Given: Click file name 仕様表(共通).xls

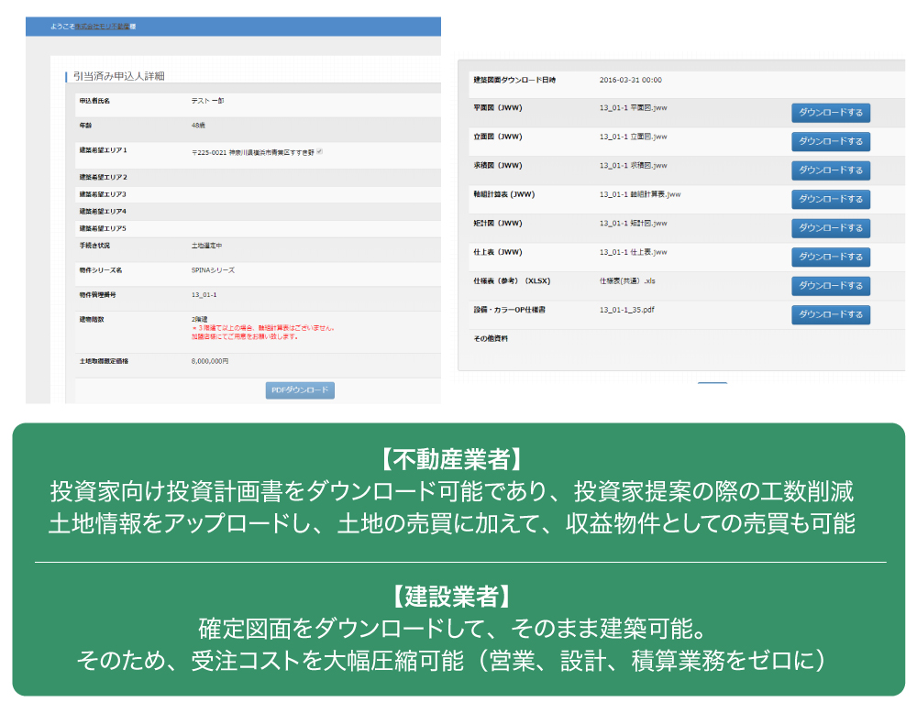Looking at the screenshot, I should 627,281.
